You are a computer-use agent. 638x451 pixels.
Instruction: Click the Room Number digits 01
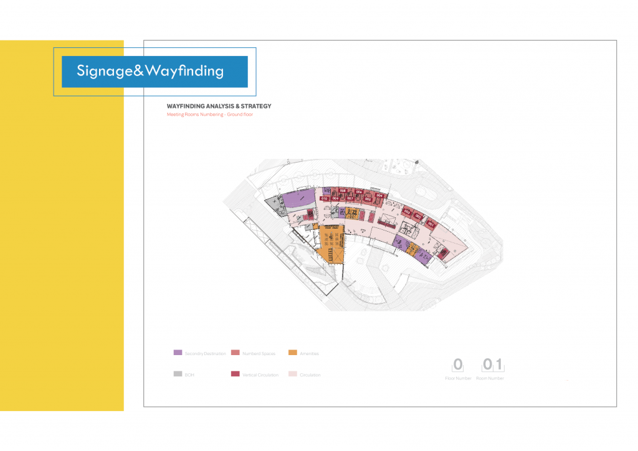pos(493,364)
